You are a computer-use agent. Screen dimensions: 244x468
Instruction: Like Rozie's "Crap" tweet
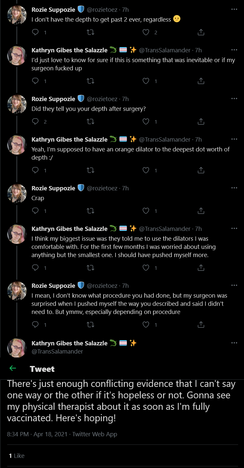tap(146, 211)
